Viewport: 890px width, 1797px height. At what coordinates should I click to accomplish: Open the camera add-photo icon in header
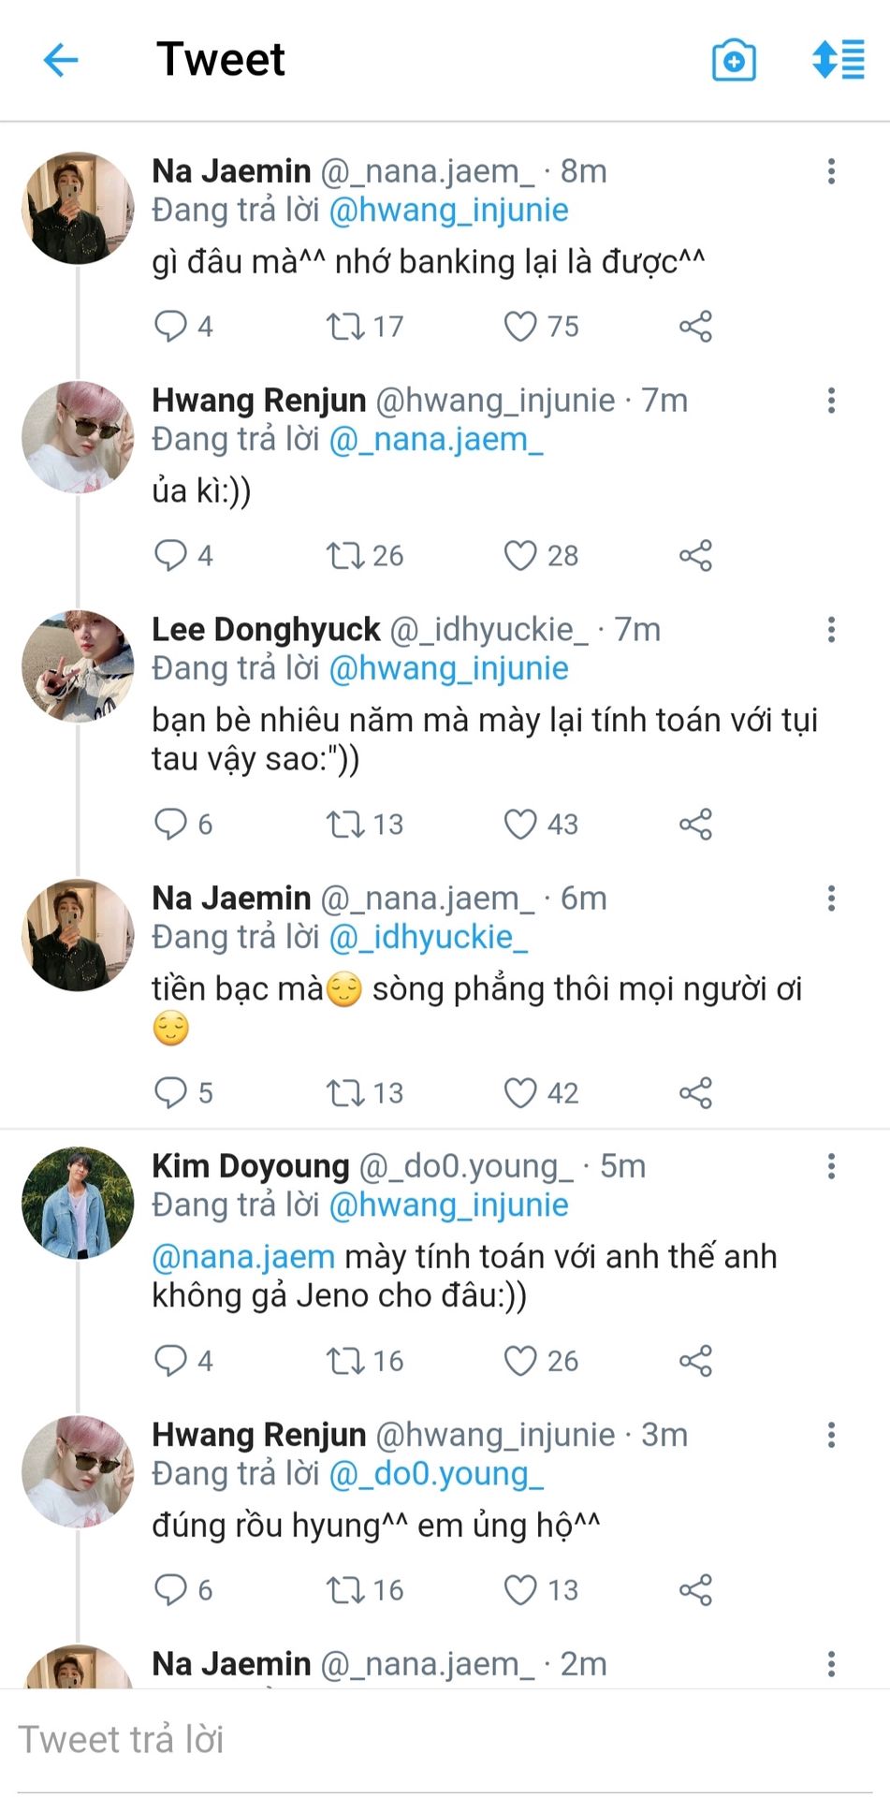734,61
